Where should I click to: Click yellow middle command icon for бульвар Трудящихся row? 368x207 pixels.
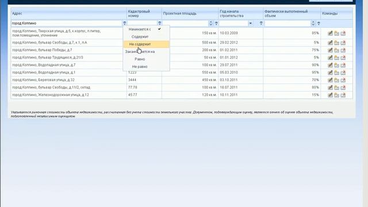336,57
